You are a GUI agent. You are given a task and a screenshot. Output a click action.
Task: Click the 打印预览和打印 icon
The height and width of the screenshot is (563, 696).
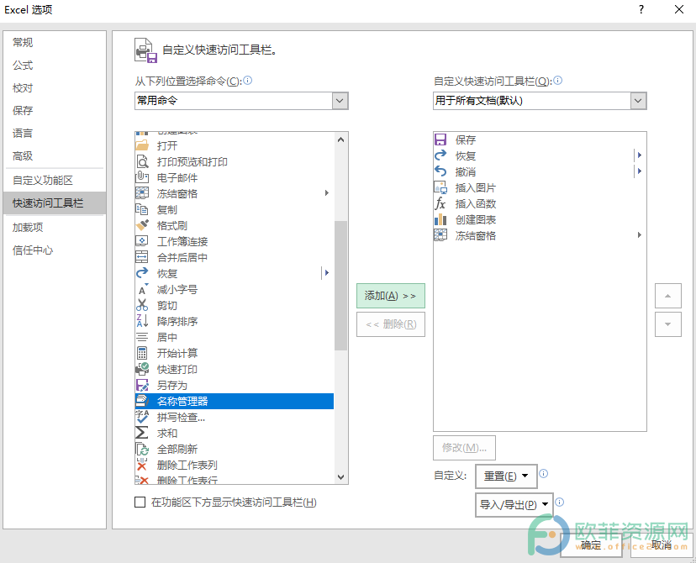142,161
